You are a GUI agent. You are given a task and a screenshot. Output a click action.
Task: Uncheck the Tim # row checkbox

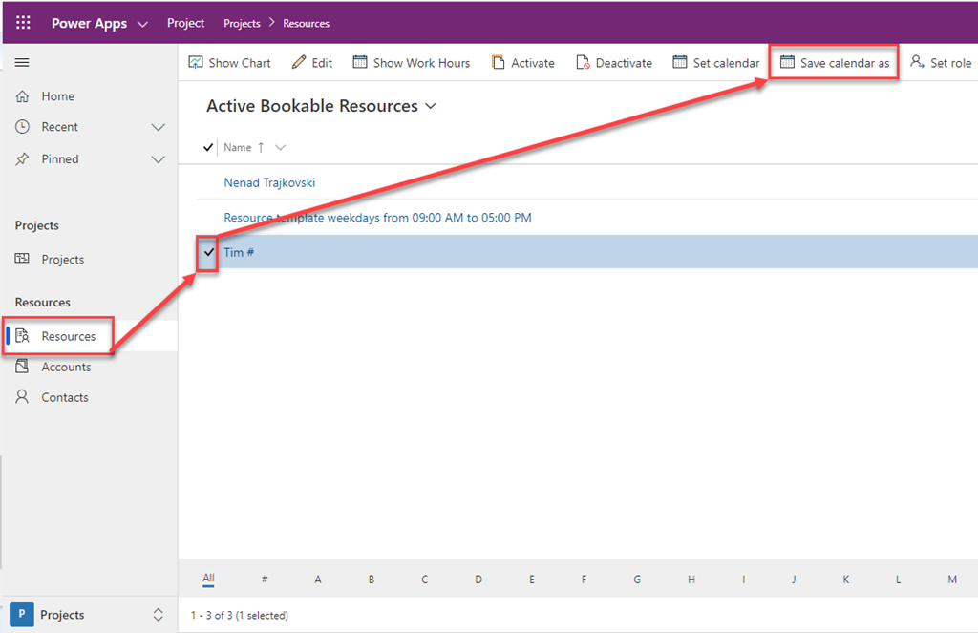209,253
